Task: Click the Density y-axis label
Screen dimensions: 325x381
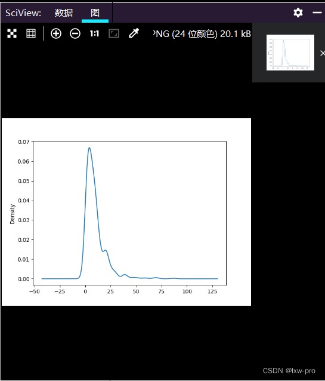Action: pyautogui.click(x=12, y=214)
